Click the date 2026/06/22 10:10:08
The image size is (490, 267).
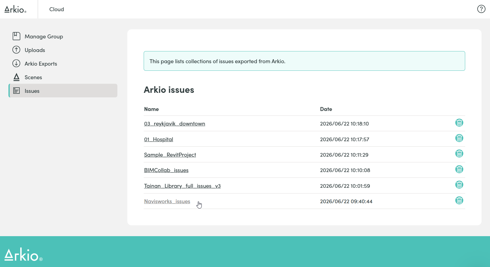tap(345, 170)
